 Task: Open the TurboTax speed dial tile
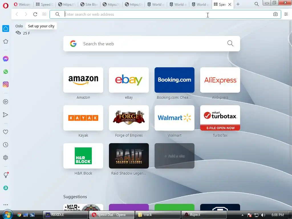click(x=220, y=118)
